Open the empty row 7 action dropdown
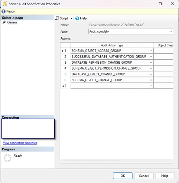179x183 pixels. (x=151, y=86)
